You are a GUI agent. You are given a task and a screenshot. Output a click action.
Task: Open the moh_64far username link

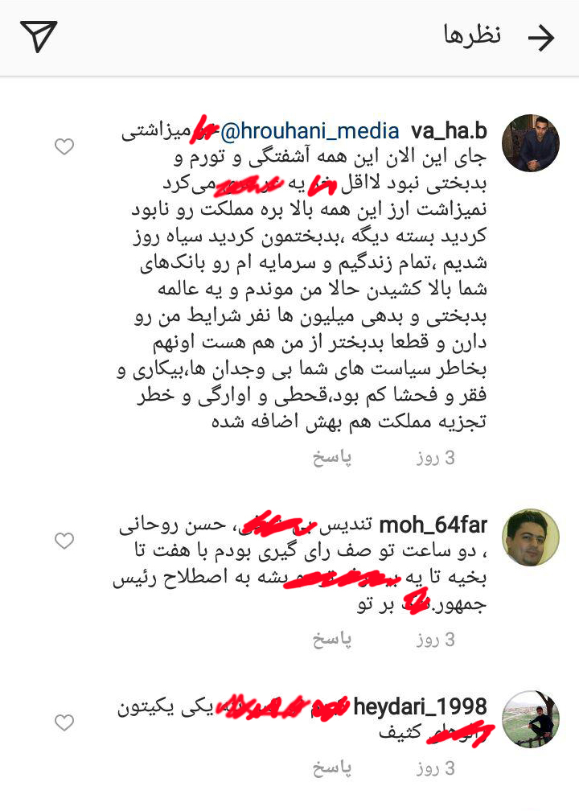[433, 525]
